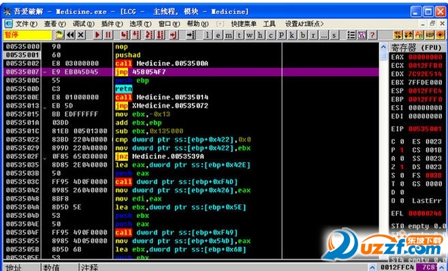Restart the program with rewind icon
The image size is (448, 271).
pos(70,35)
